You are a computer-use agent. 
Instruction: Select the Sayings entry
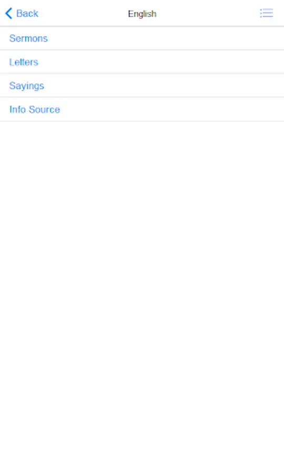[x=142, y=86]
